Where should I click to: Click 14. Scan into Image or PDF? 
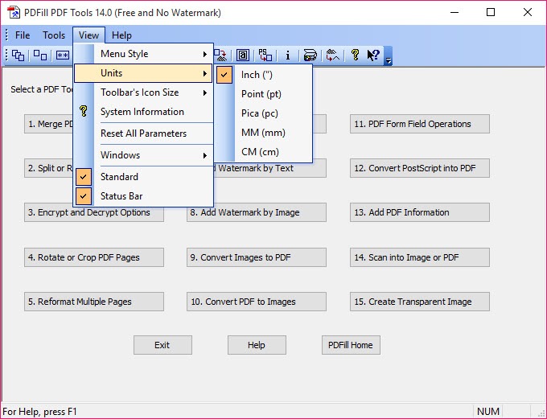coord(420,257)
